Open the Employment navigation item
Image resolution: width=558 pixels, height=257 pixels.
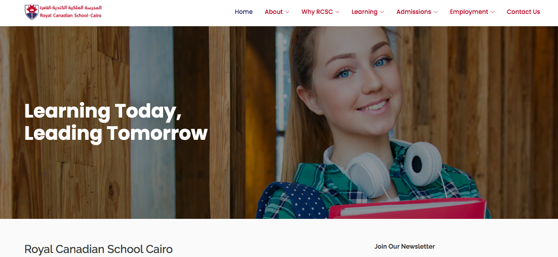click(x=469, y=12)
